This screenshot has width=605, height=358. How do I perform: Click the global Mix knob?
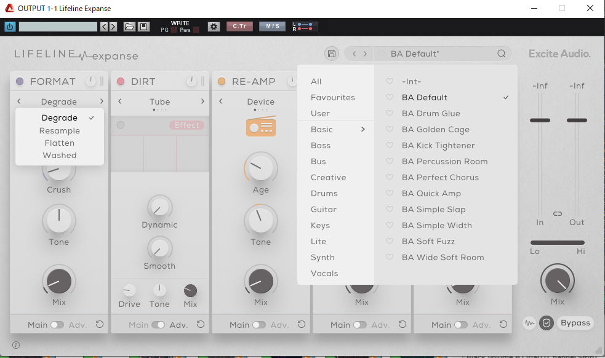point(558,280)
